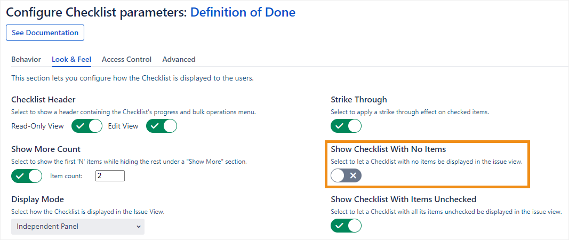Switch to the Behavior tab
Image resolution: width=569 pixels, height=240 pixels.
26,59
